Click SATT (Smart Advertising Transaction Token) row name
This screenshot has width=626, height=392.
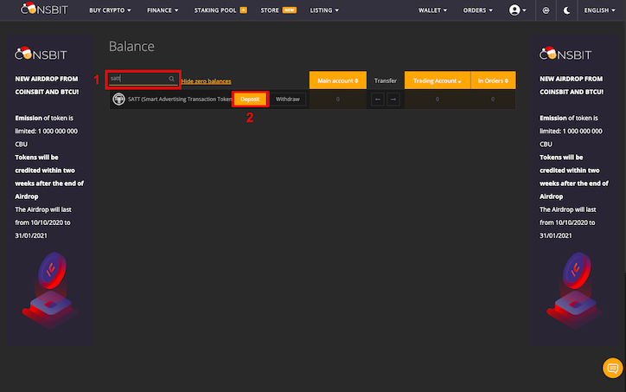[x=180, y=100]
